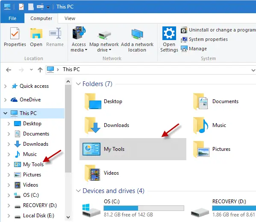
Task: Click the Properties icon in ribbon
Action: (15, 33)
